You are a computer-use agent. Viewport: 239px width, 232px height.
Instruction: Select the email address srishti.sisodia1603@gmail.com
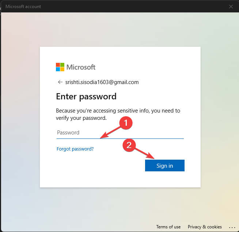point(102,82)
